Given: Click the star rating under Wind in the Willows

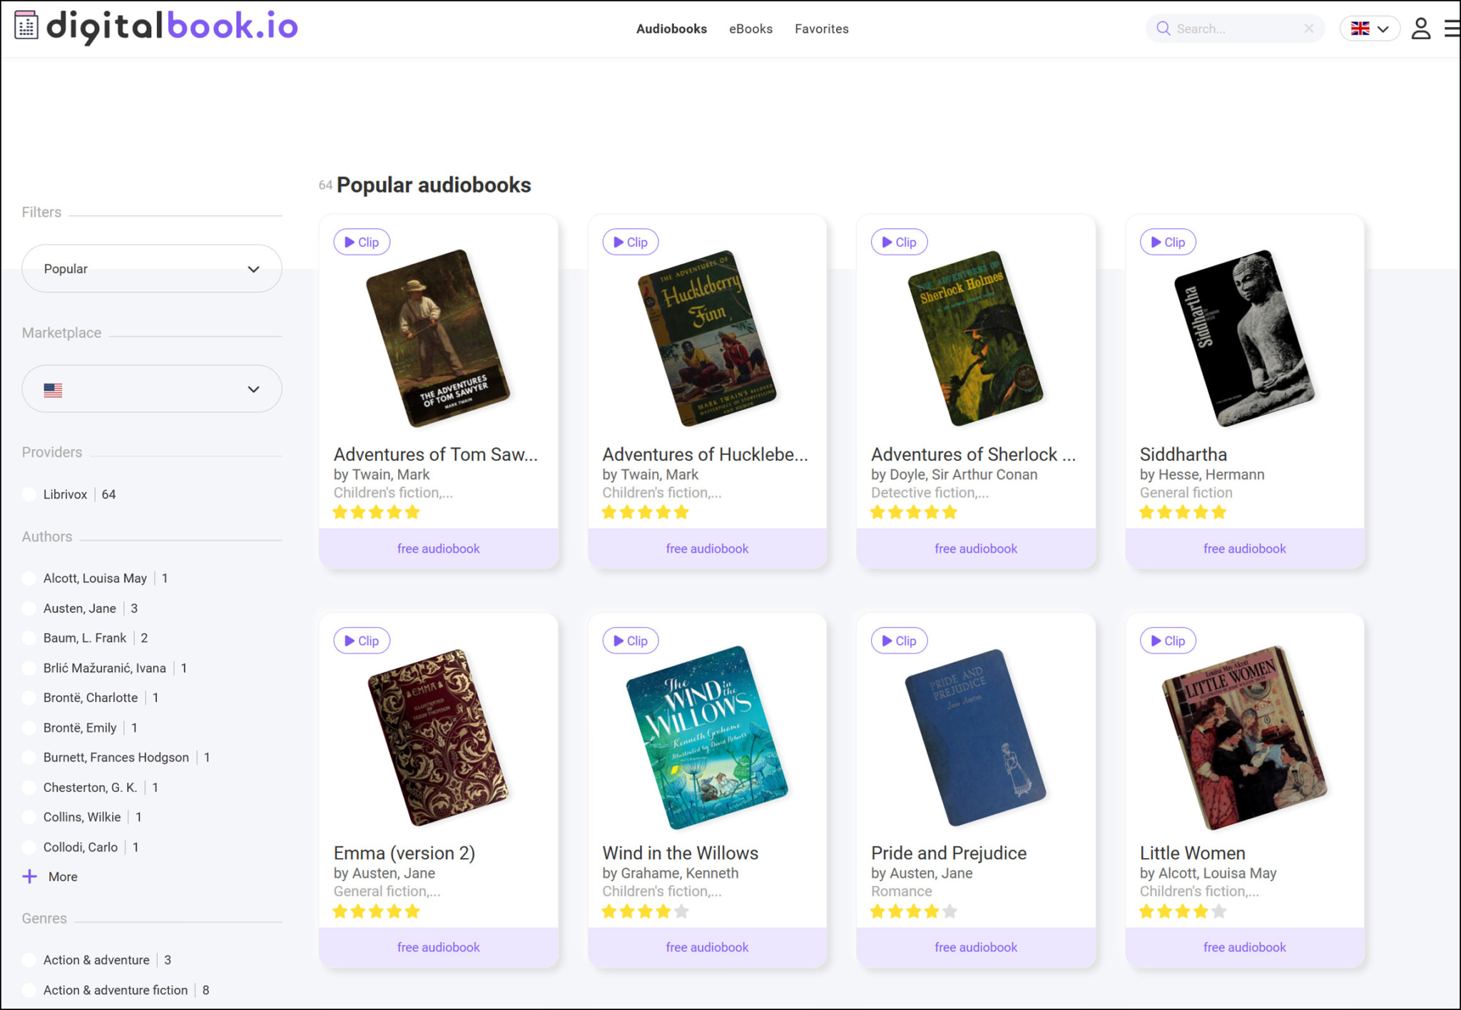Looking at the screenshot, I should click(x=644, y=911).
